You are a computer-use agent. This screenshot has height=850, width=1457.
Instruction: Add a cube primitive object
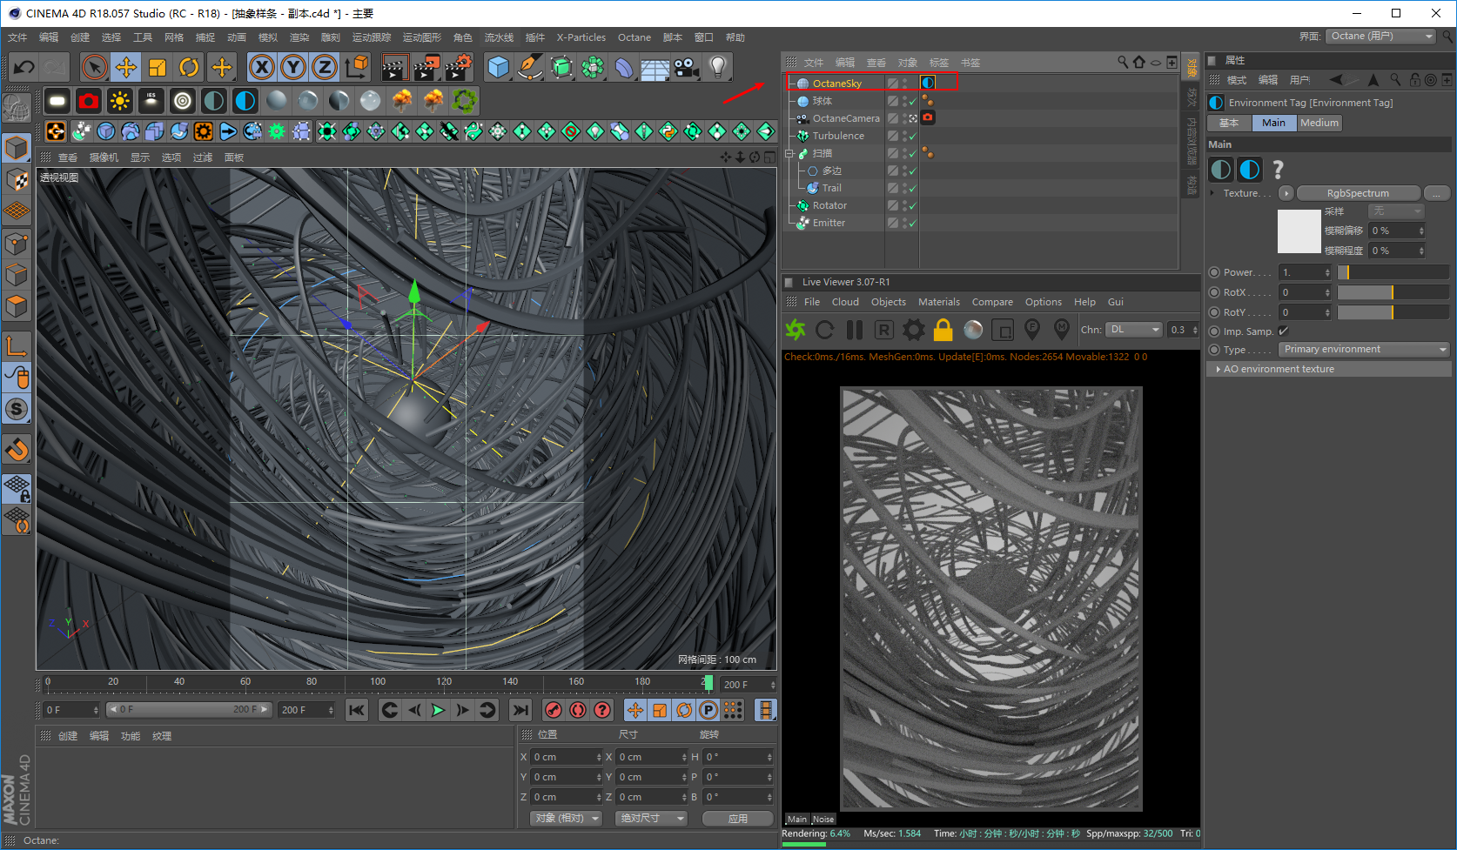point(498,67)
